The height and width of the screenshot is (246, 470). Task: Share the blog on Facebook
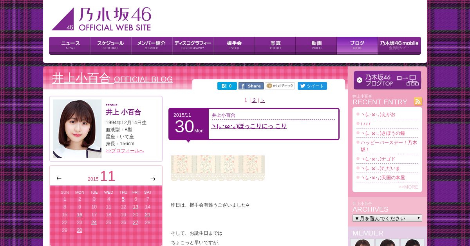(x=251, y=86)
